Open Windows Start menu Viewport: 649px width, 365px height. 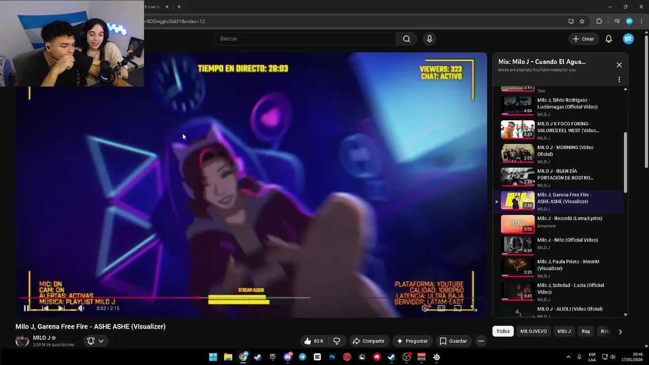[213, 357]
